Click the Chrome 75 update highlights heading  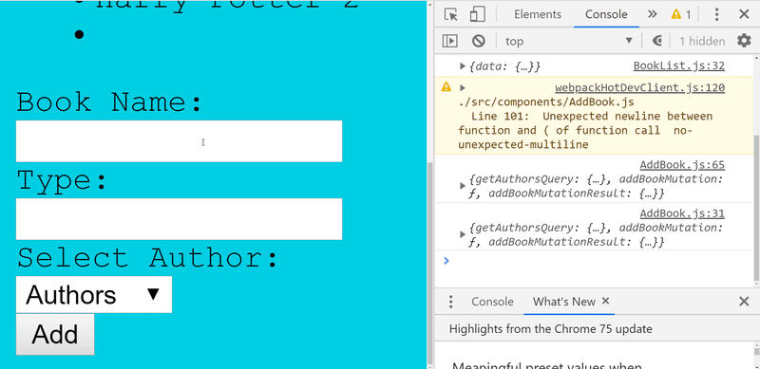pyautogui.click(x=551, y=329)
